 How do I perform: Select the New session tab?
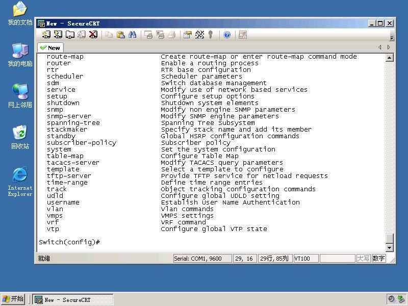pyautogui.click(x=50, y=48)
